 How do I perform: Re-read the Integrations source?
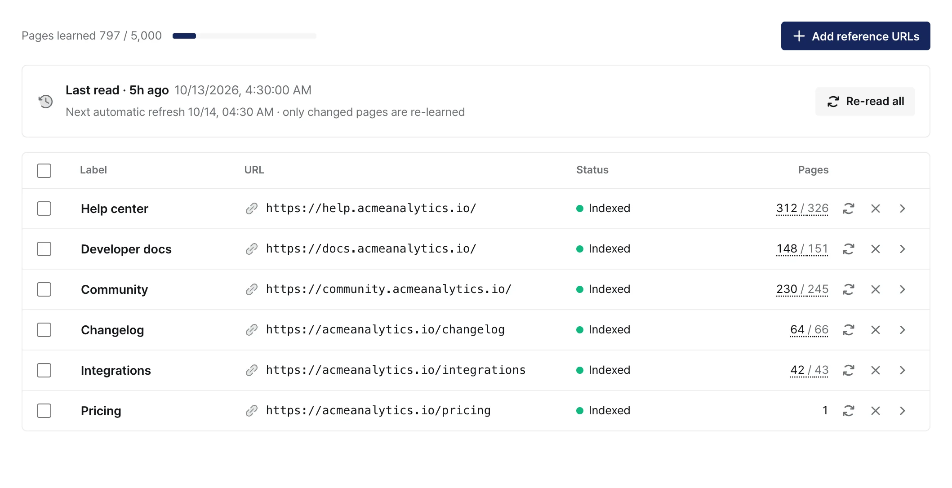pos(848,370)
